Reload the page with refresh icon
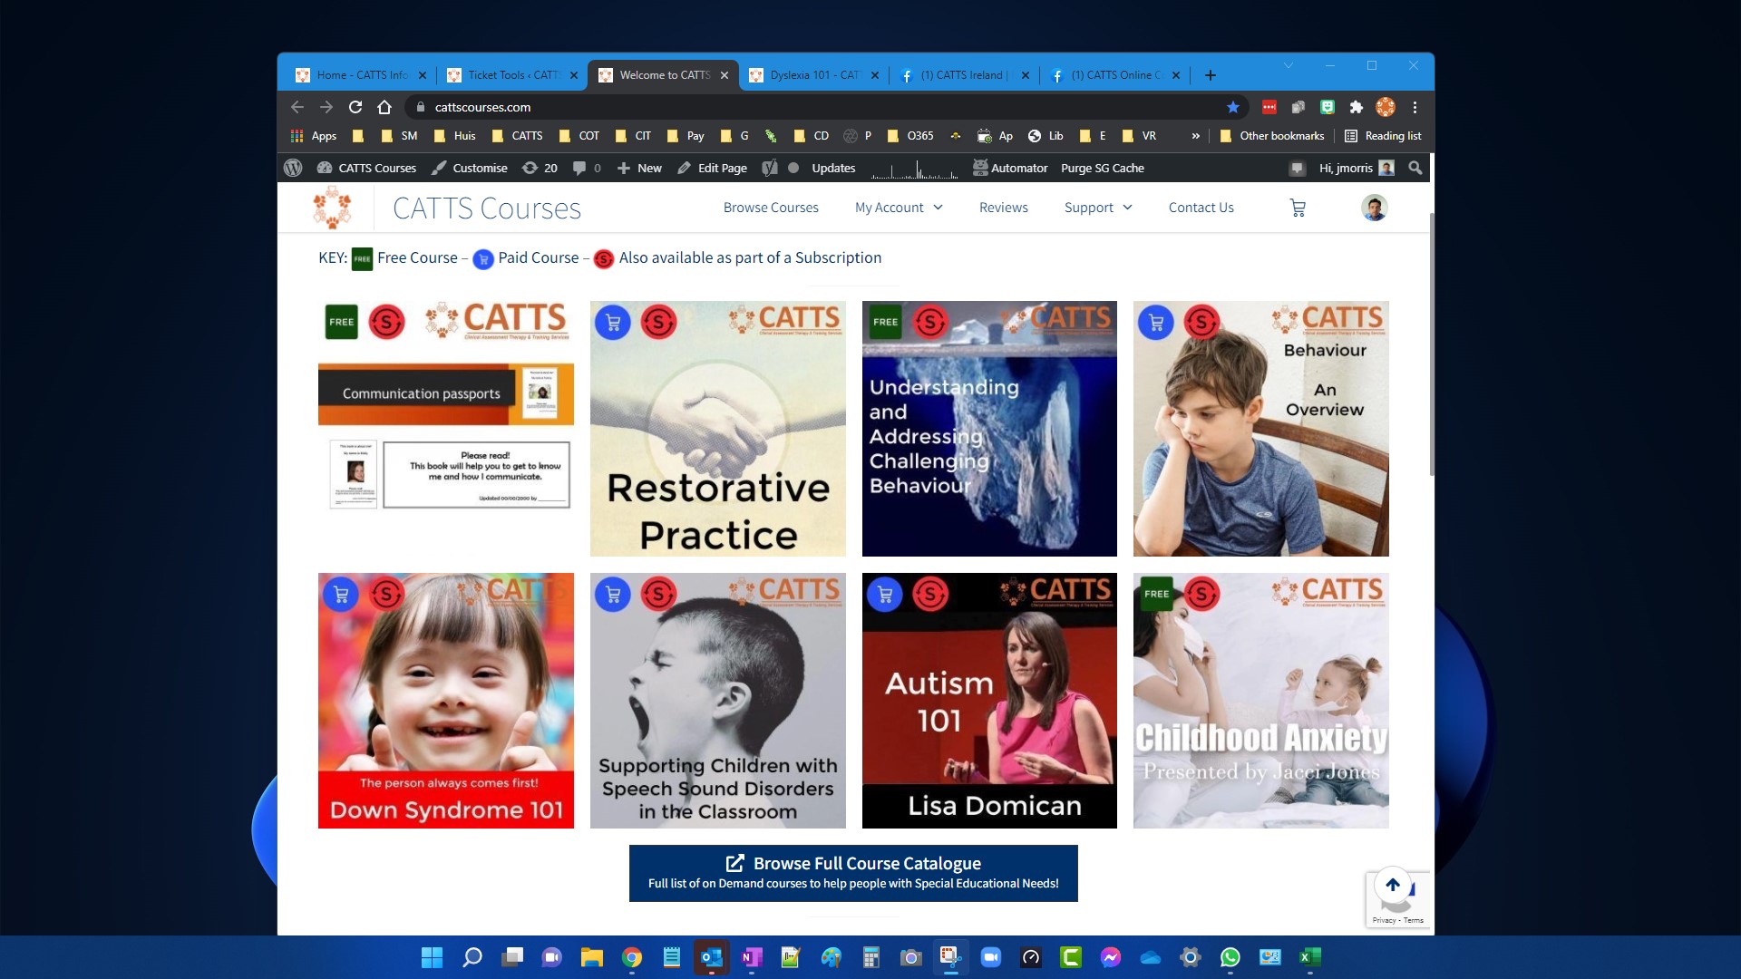 tap(355, 107)
